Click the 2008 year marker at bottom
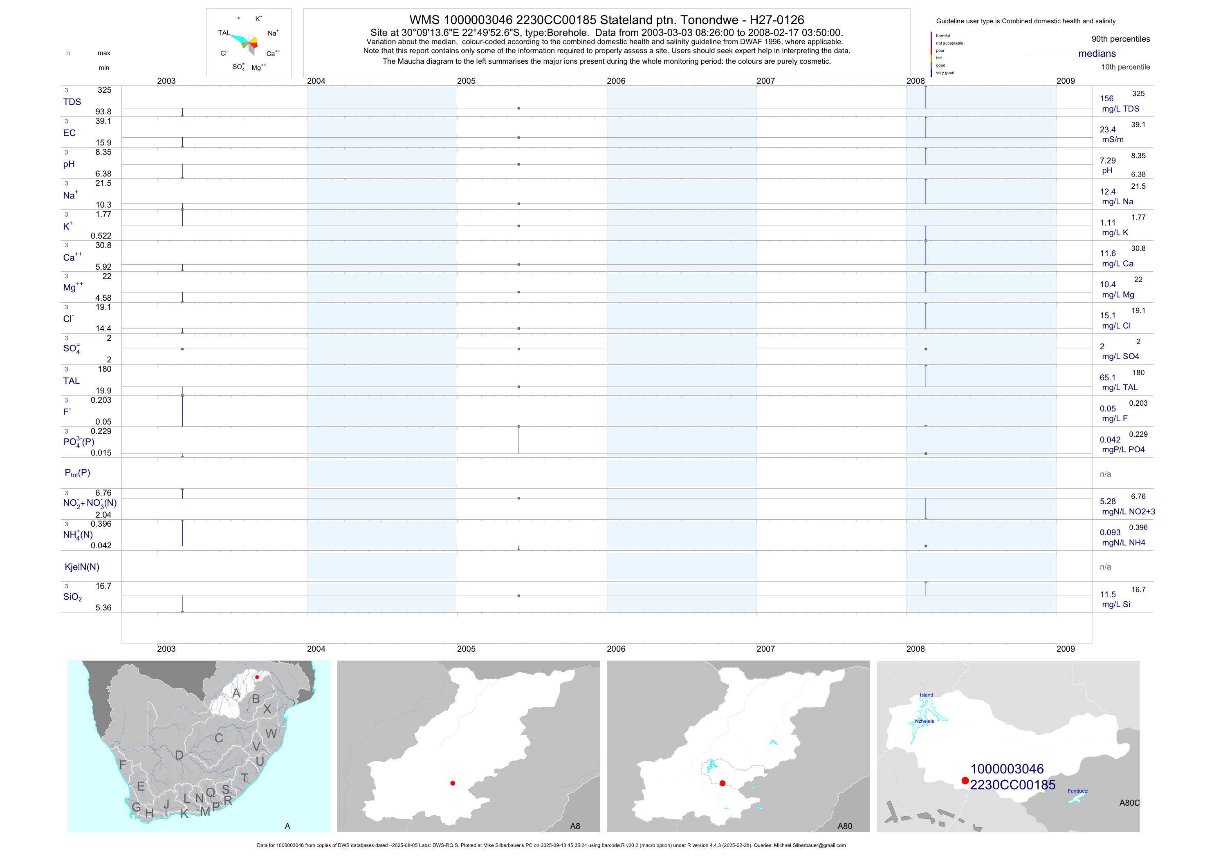This screenshot has width=1214, height=858. [915, 649]
